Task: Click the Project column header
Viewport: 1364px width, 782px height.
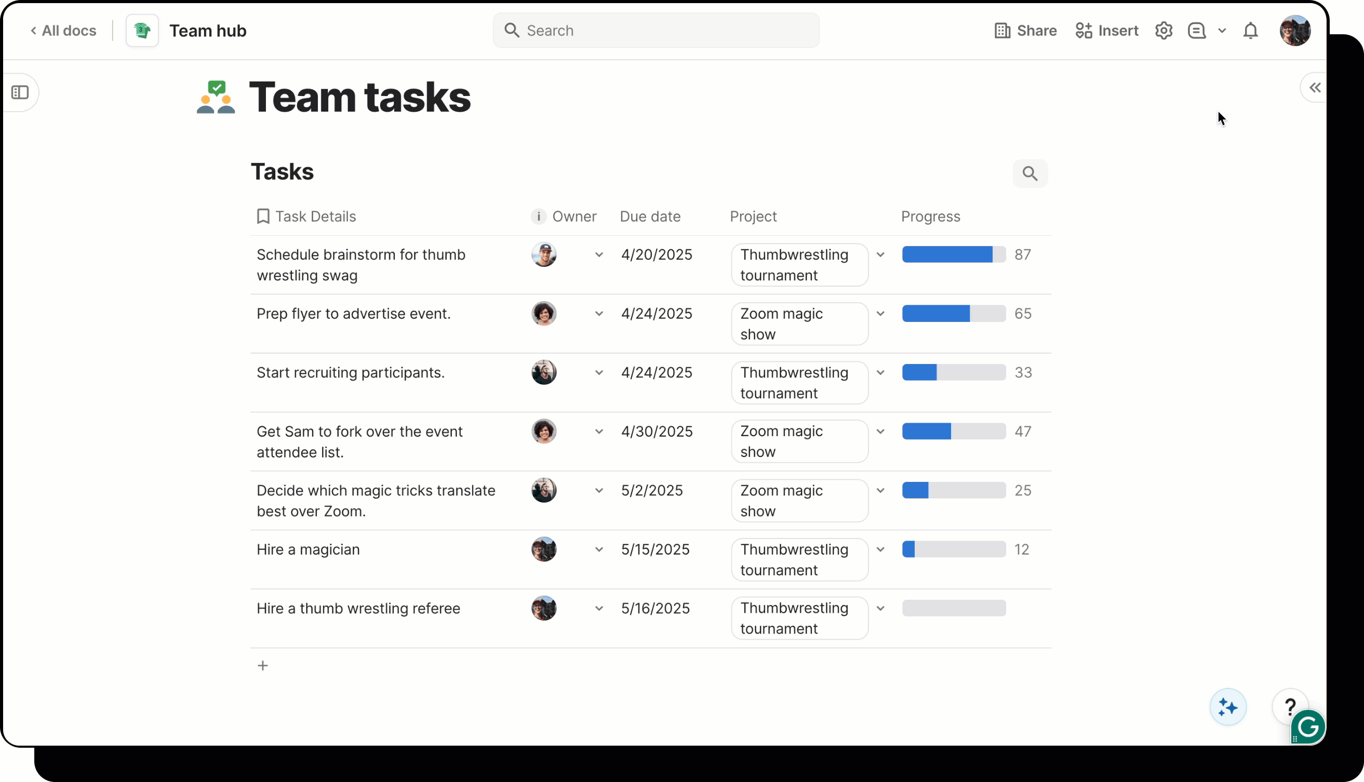Action: pyautogui.click(x=753, y=217)
